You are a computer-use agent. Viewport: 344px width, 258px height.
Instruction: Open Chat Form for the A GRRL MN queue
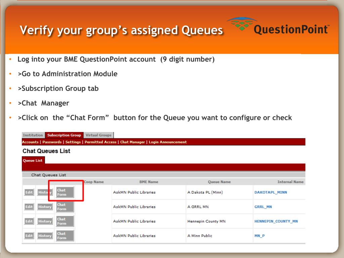pyautogui.click(x=65, y=207)
